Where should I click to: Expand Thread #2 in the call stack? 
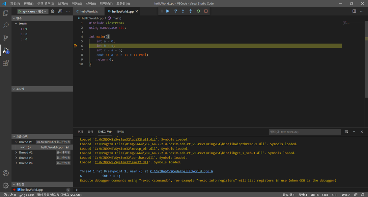[16, 152]
